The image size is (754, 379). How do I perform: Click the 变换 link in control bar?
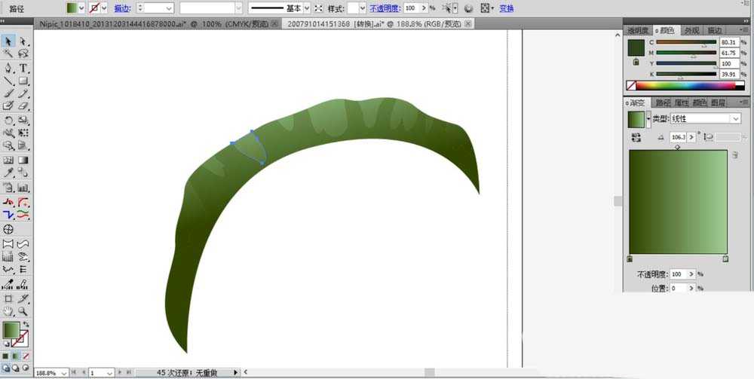click(507, 8)
